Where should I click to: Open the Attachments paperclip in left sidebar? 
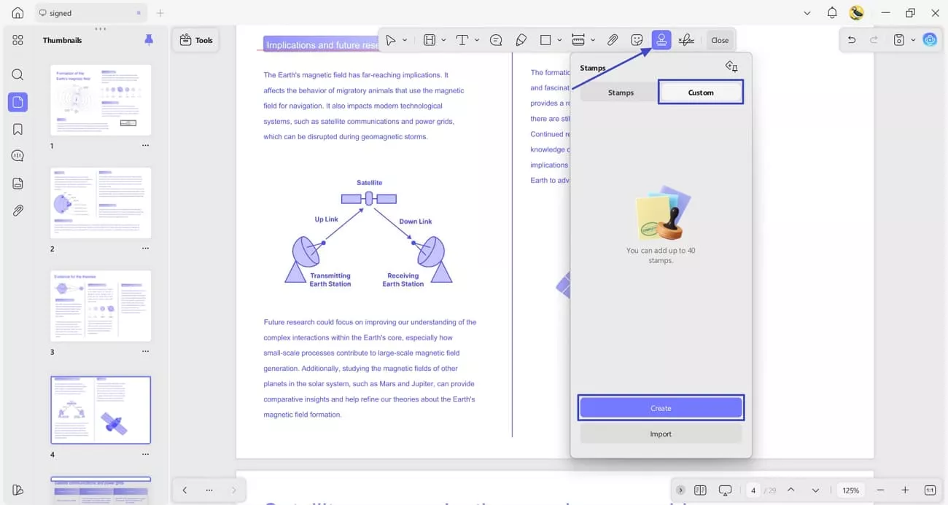pos(18,211)
